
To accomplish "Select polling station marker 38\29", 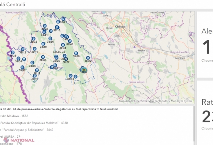I will (76, 53).
